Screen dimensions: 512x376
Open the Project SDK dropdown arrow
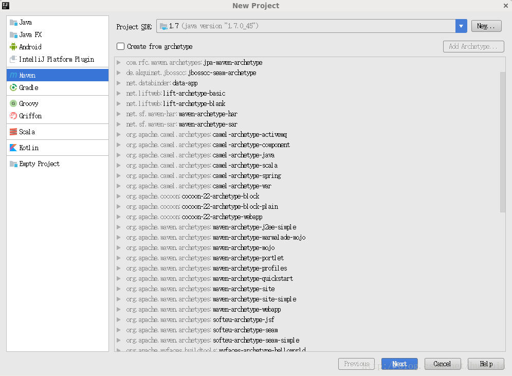point(461,26)
